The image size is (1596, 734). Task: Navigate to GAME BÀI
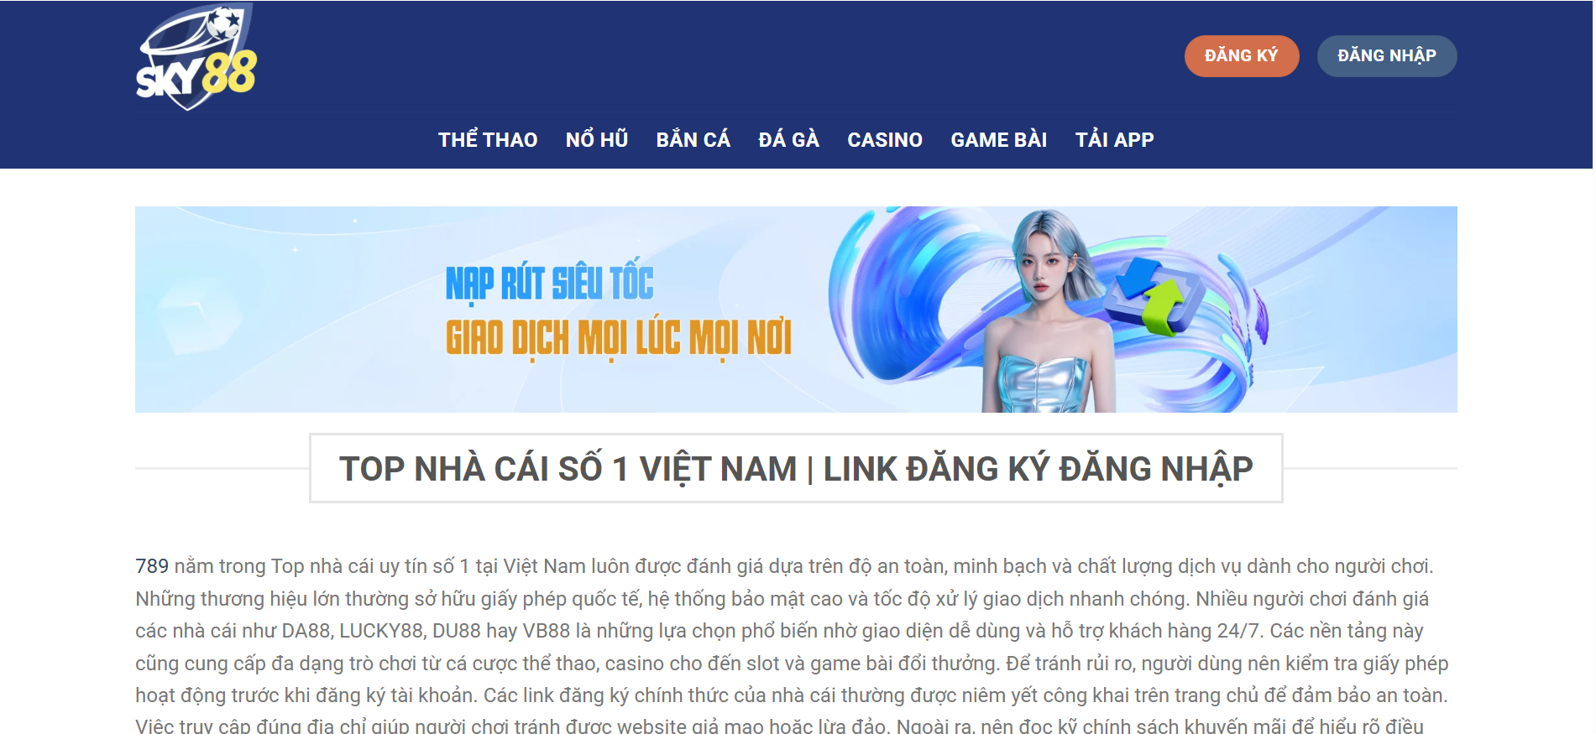[x=999, y=140]
